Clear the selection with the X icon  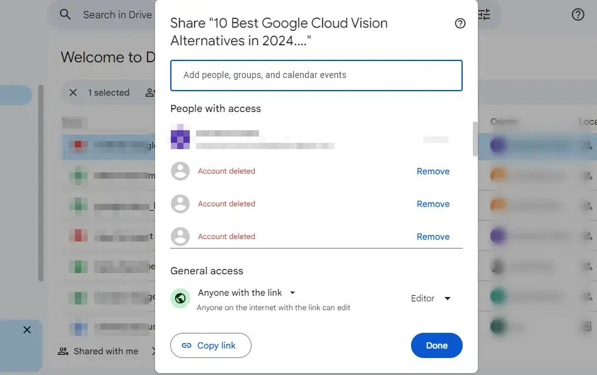(73, 92)
